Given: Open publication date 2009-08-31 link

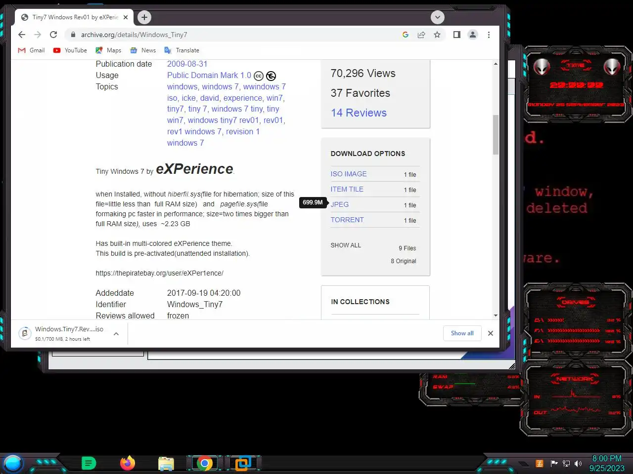Looking at the screenshot, I should pos(187,64).
